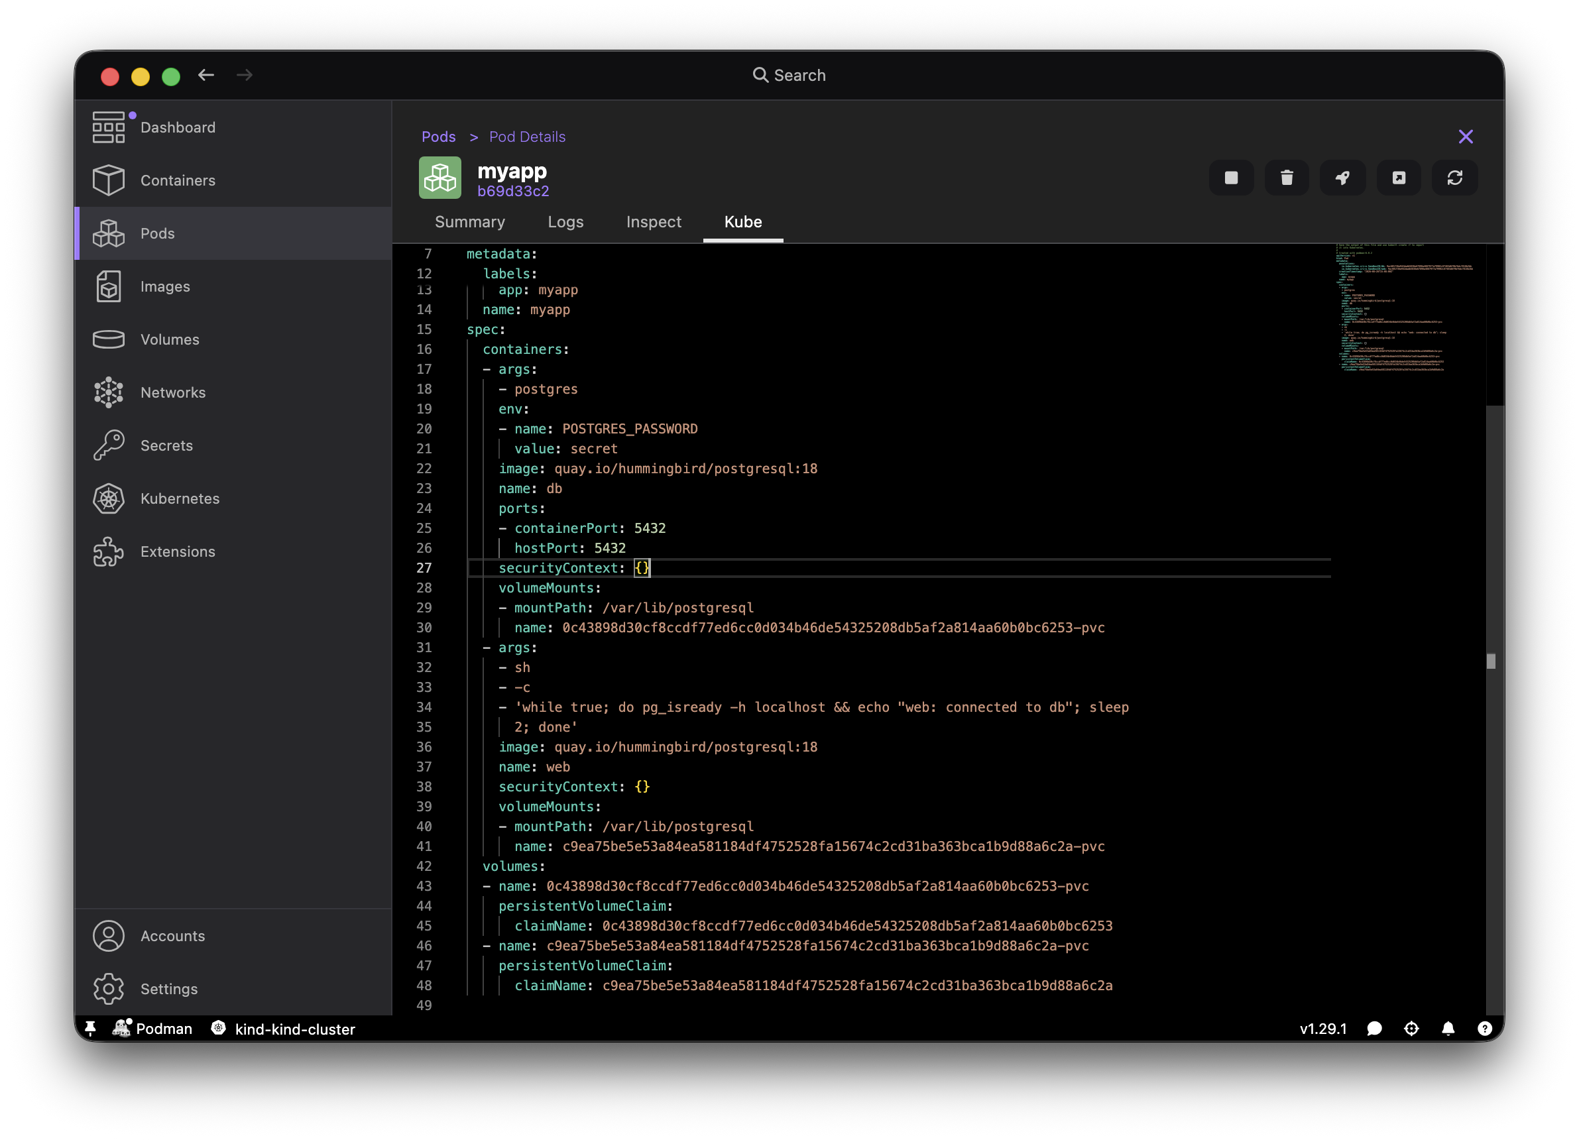Click 'containers:' on line 16

pyautogui.click(x=526, y=349)
